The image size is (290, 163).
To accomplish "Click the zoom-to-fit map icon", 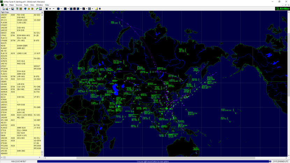I will point(46,8).
